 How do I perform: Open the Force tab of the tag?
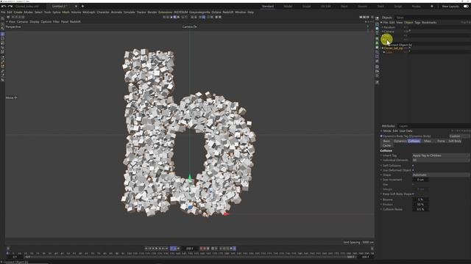441,141
